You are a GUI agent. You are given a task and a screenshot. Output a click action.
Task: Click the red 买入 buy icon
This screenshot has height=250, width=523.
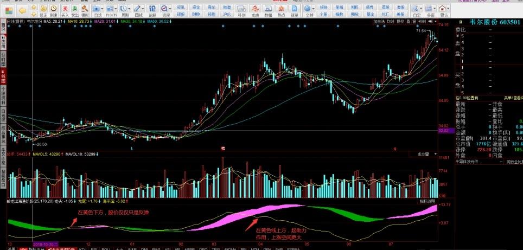pyautogui.click(x=65, y=9)
